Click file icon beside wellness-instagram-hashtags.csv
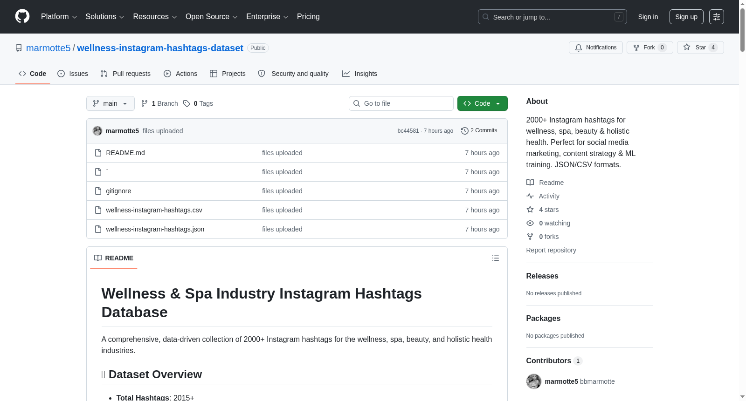The width and height of the screenshot is (746, 401). (98, 210)
